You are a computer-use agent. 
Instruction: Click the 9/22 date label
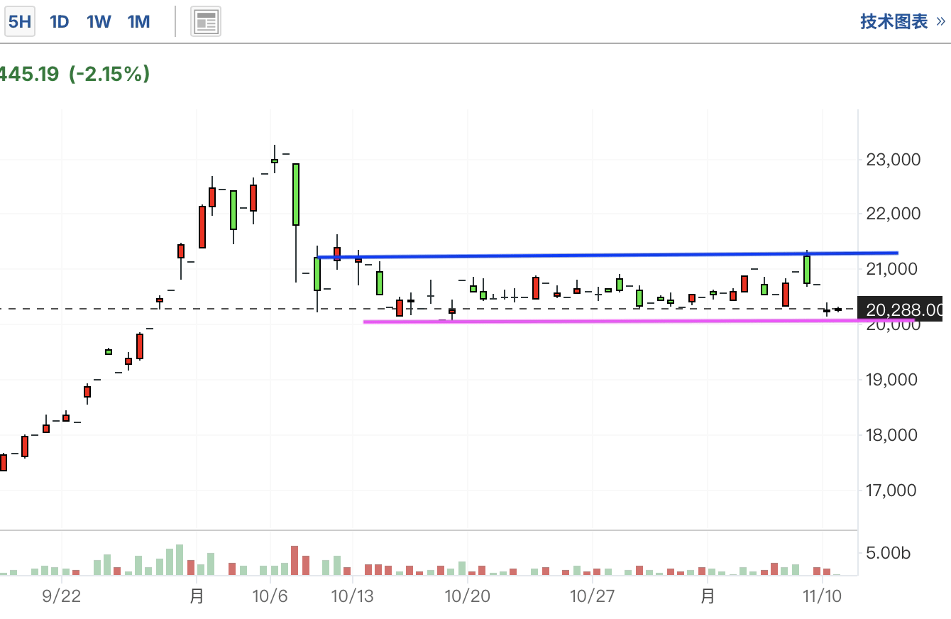click(62, 596)
